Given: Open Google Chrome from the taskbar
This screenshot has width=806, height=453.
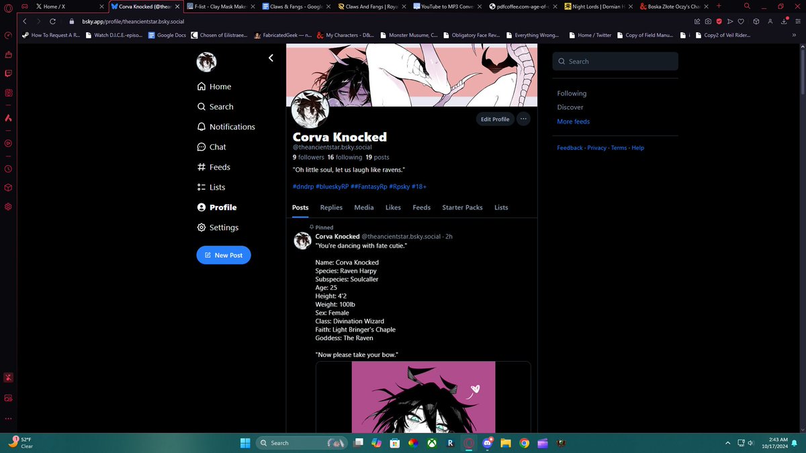Looking at the screenshot, I should pyautogui.click(x=525, y=443).
